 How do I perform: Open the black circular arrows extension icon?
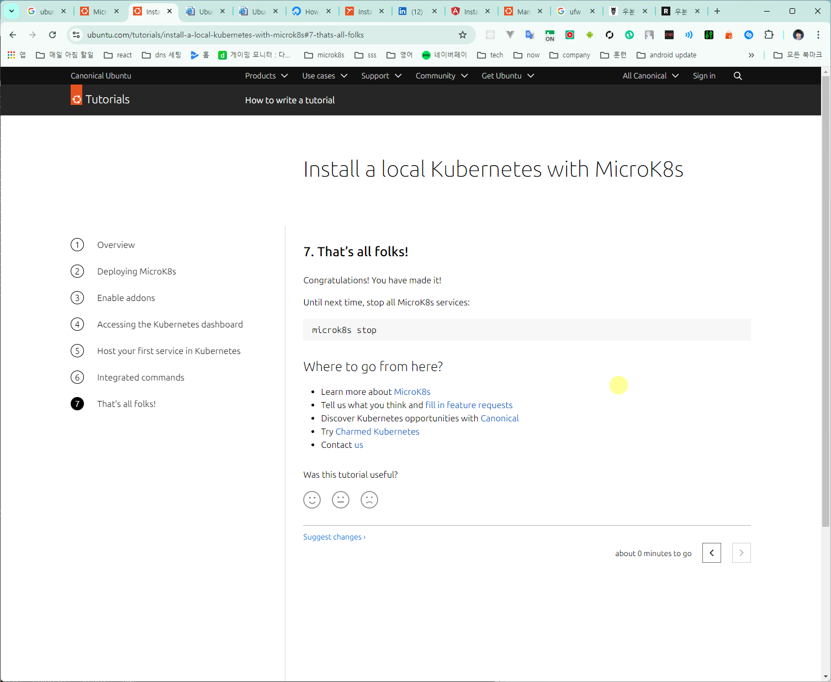click(x=610, y=35)
